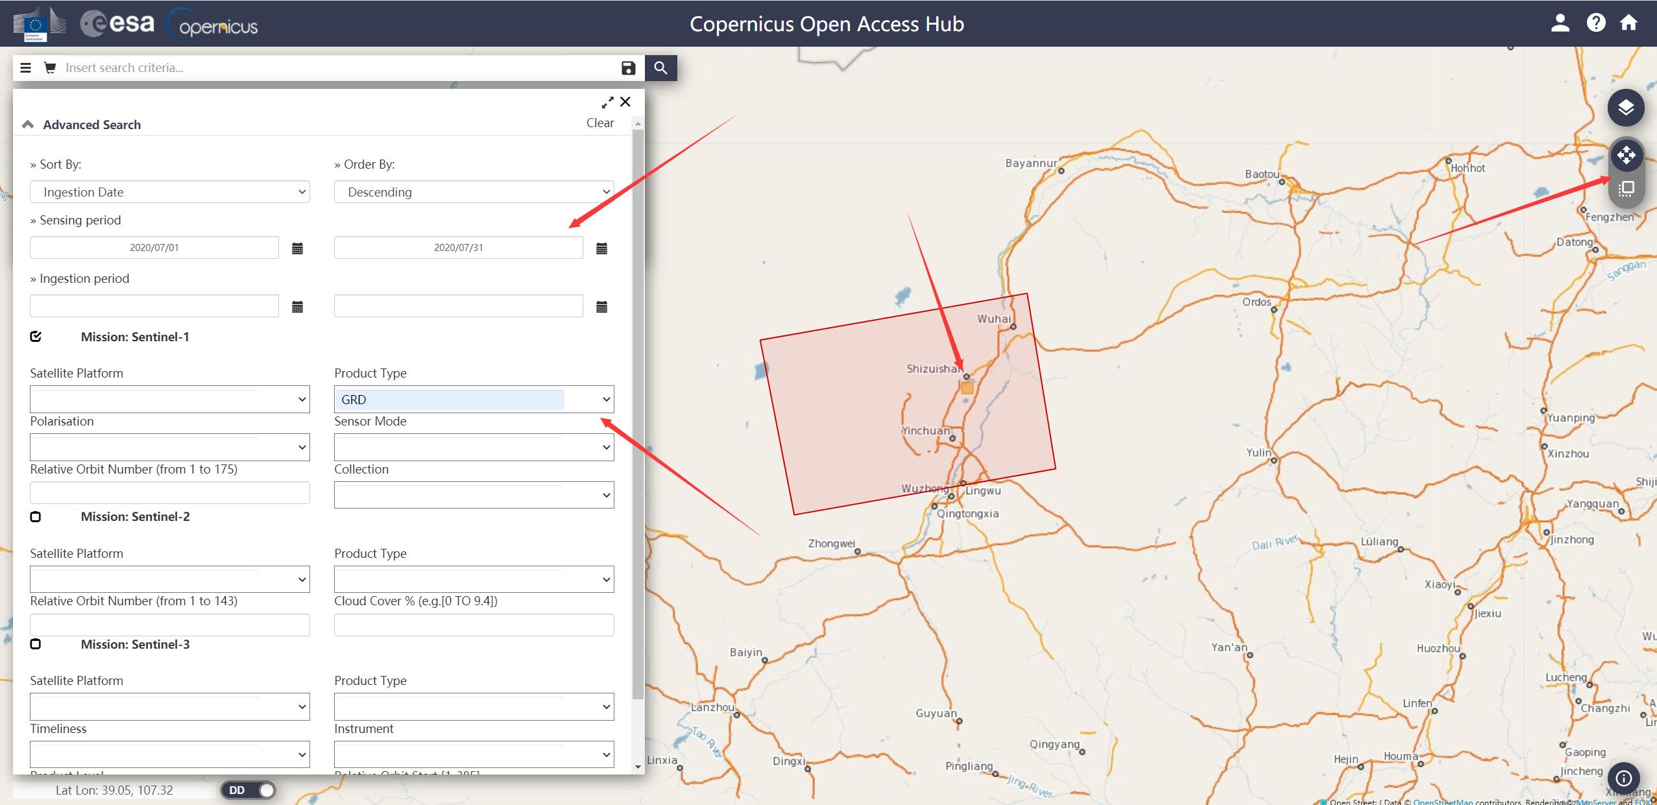The height and width of the screenshot is (805, 1657).
Task: Open calendar for sensing period start
Action: coord(297,248)
